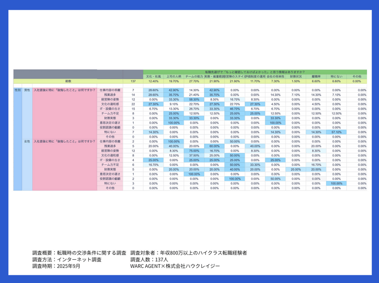This screenshot has height=283, width=379.
Task: Select the 60.00% cell in 残業過多 row
Action: coord(214,146)
